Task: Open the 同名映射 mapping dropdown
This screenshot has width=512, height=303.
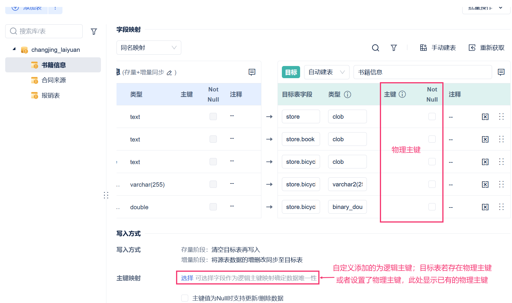Action: click(149, 48)
